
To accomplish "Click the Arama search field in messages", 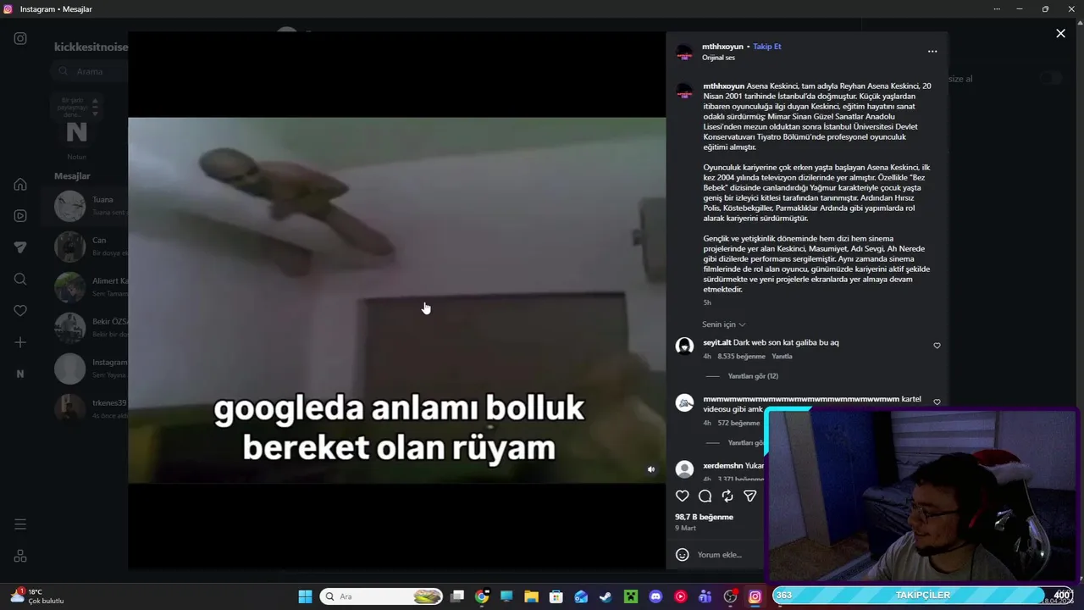I will [x=89, y=71].
